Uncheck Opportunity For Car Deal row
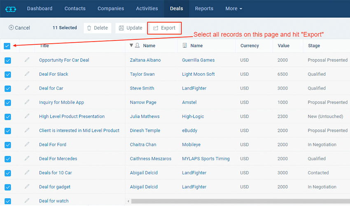 [x=8, y=61]
